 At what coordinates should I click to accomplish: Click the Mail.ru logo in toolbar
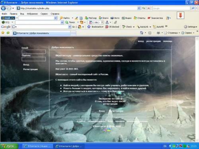click(x=8, y=18)
